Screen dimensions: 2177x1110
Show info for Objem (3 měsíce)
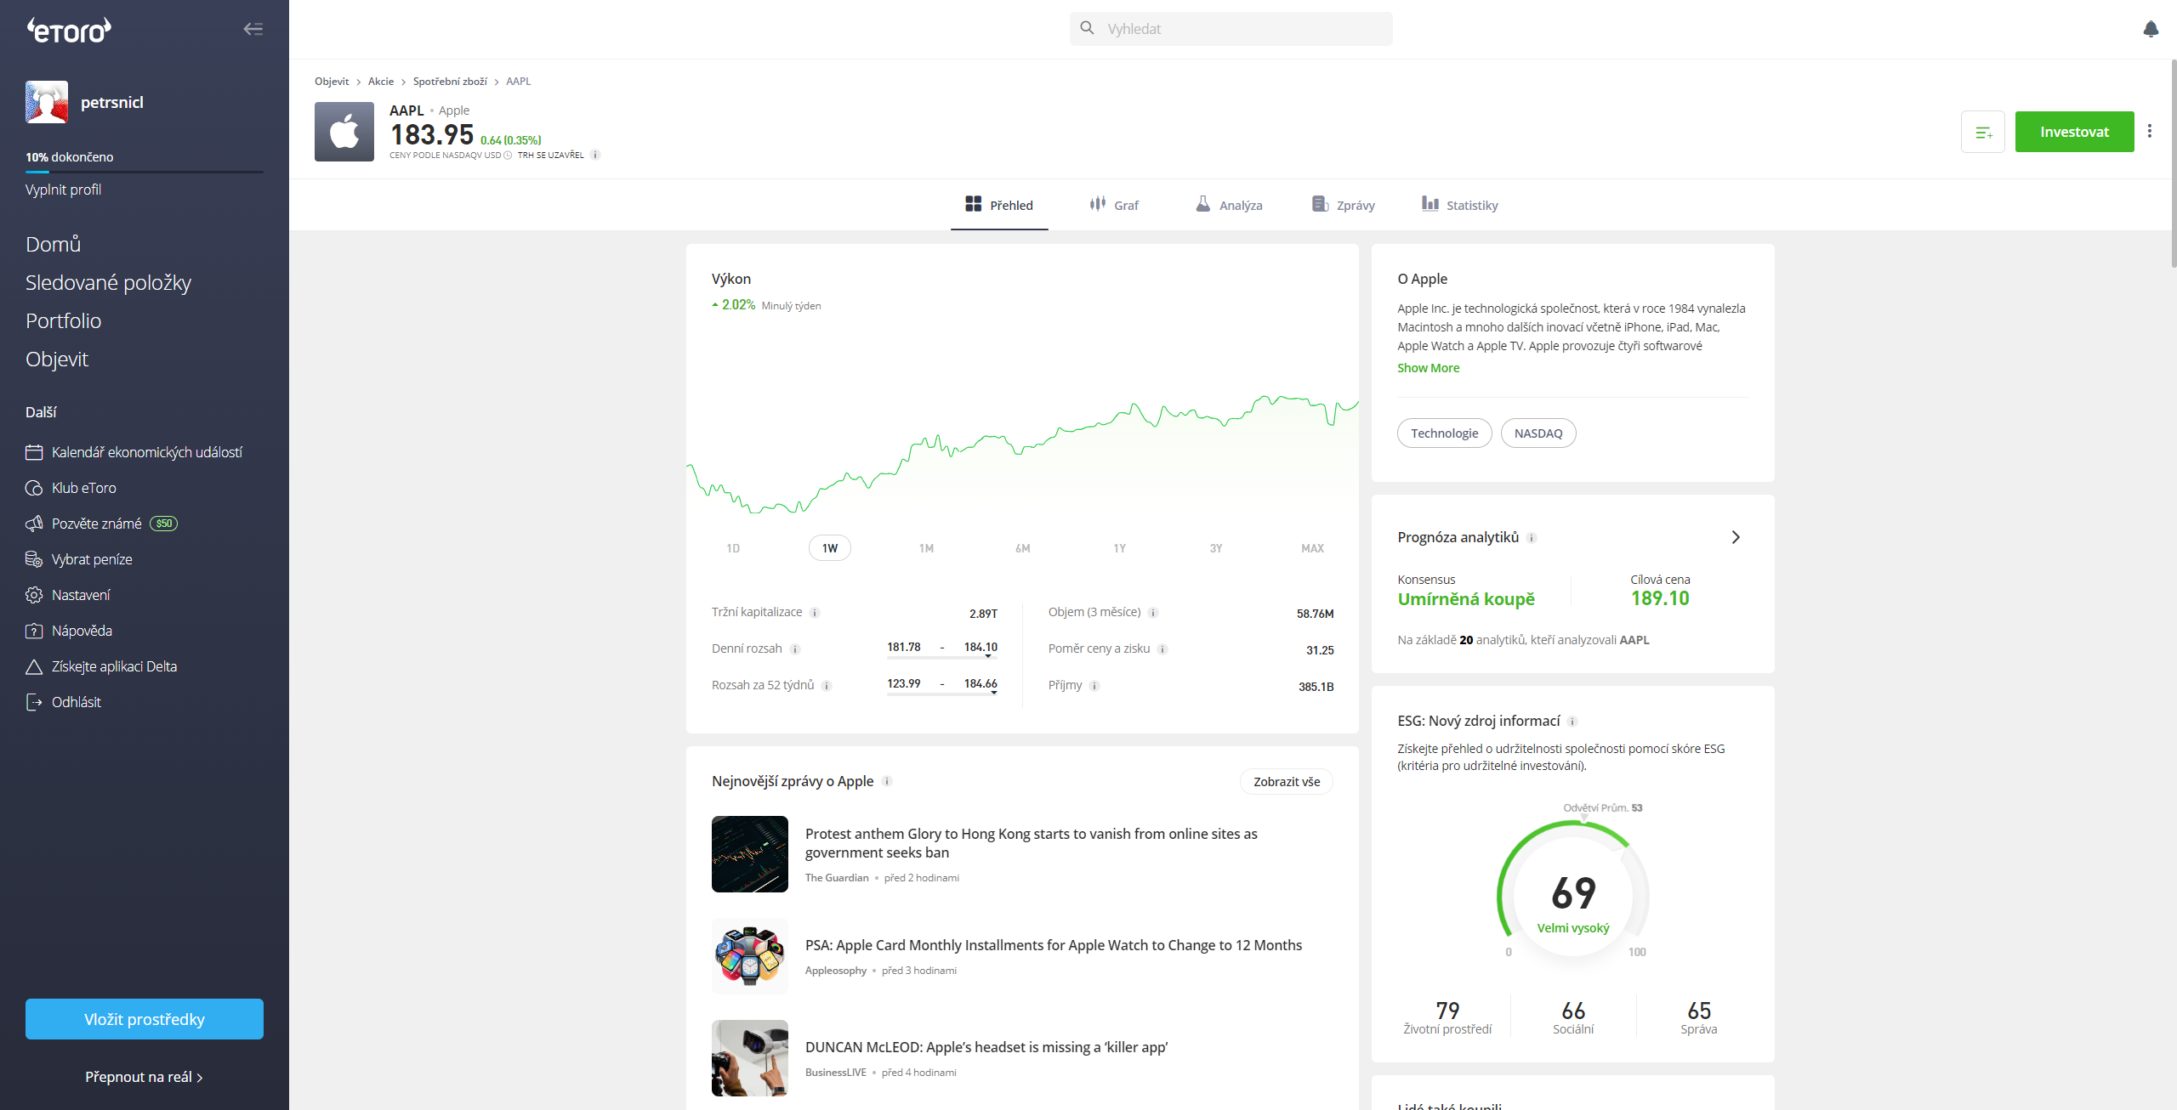[1153, 613]
